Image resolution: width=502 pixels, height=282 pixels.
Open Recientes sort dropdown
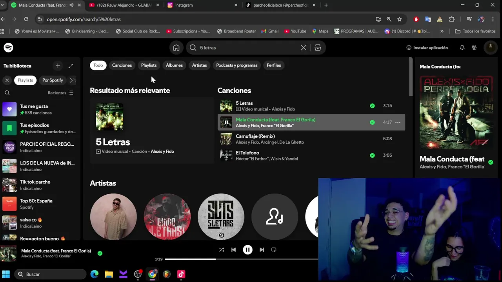(60, 93)
